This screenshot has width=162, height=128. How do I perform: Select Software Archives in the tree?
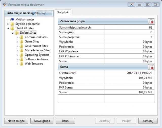coord(36,59)
